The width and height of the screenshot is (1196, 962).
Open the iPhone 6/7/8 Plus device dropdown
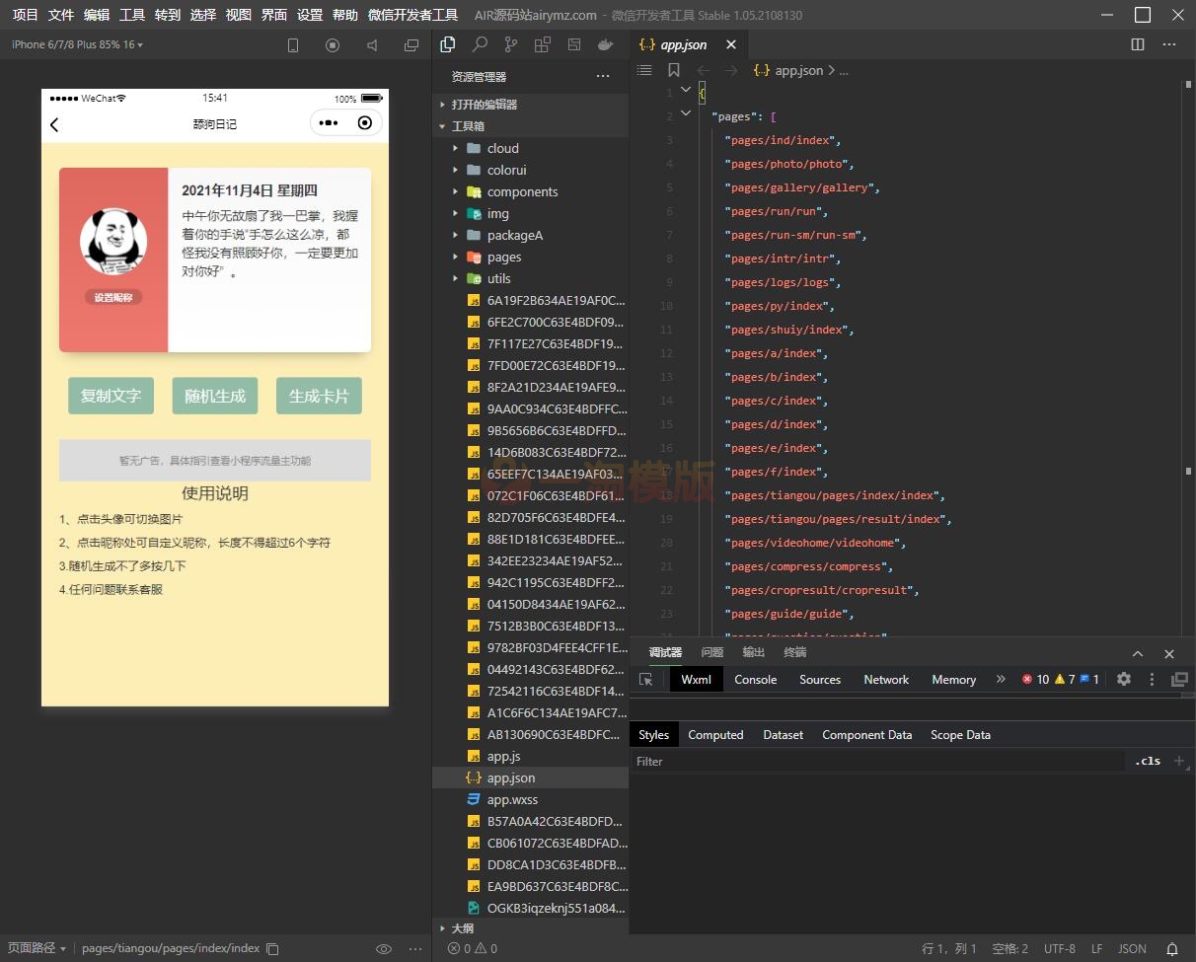click(77, 44)
